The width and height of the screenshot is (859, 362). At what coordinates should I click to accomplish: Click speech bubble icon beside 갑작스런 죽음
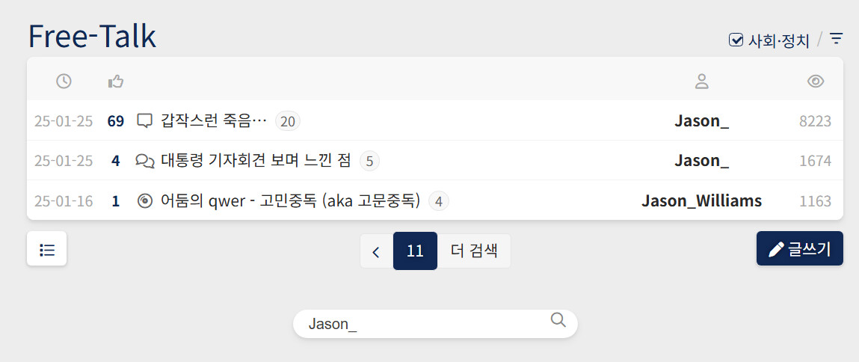pos(145,120)
